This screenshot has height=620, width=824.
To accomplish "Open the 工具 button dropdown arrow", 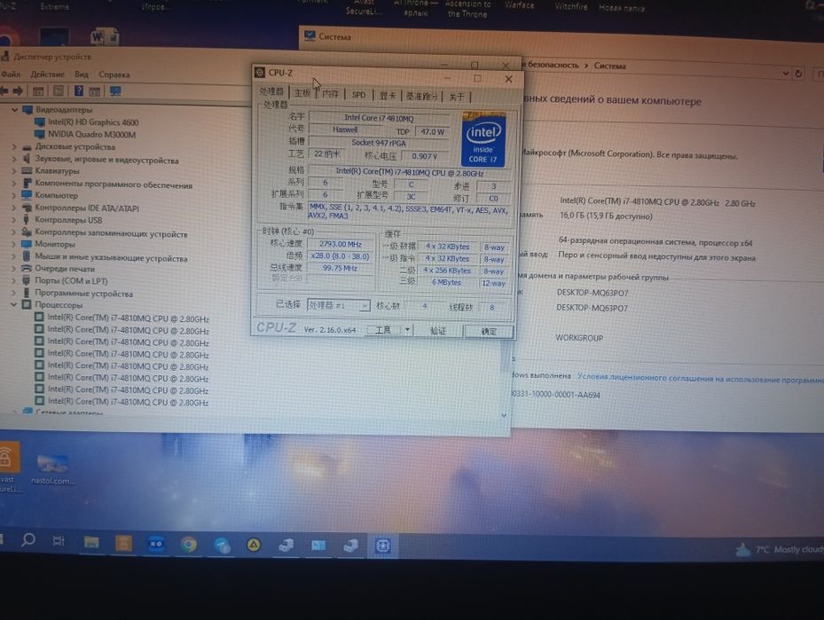I will (x=407, y=330).
